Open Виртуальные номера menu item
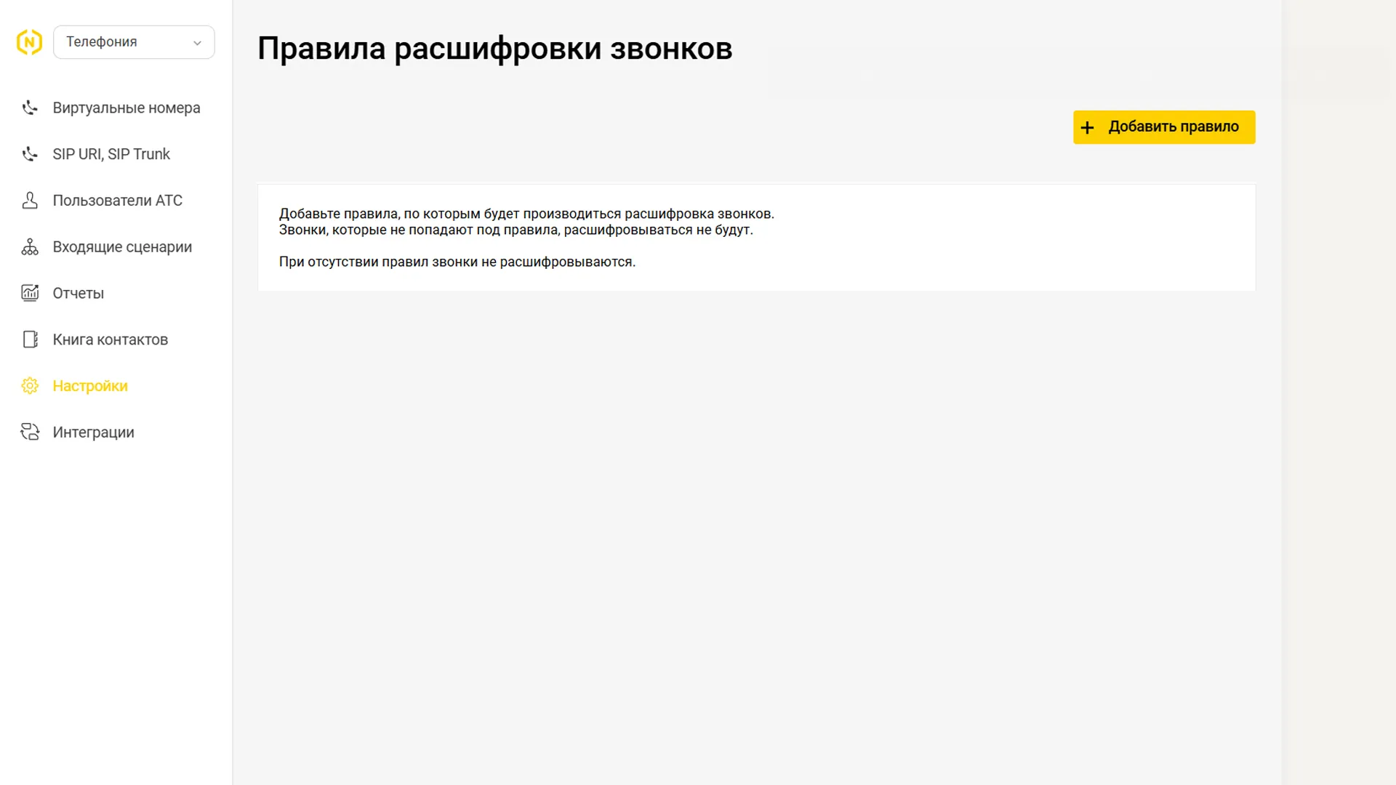Viewport: 1396px width, 785px height. [x=126, y=108]
